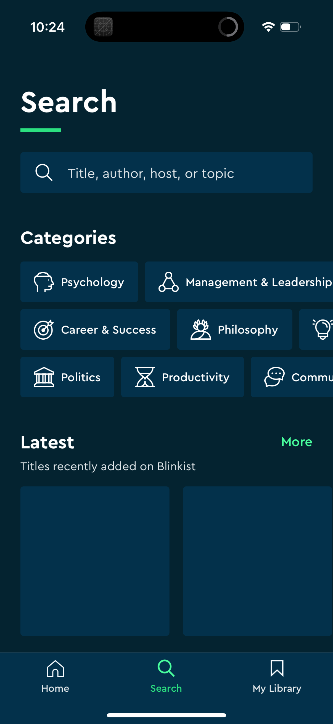Viewport: 333px width, 724px height.
Task: Tap the Career & Success target icon
Action: (x=44, y=329)
